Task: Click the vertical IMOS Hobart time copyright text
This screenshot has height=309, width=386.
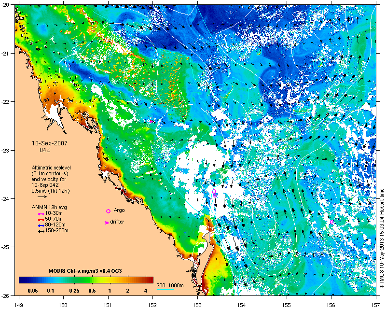Action: pos(382,239)
